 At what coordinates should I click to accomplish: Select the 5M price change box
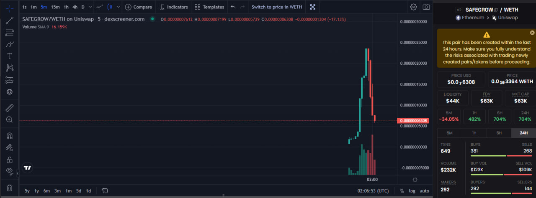[449, 117]
